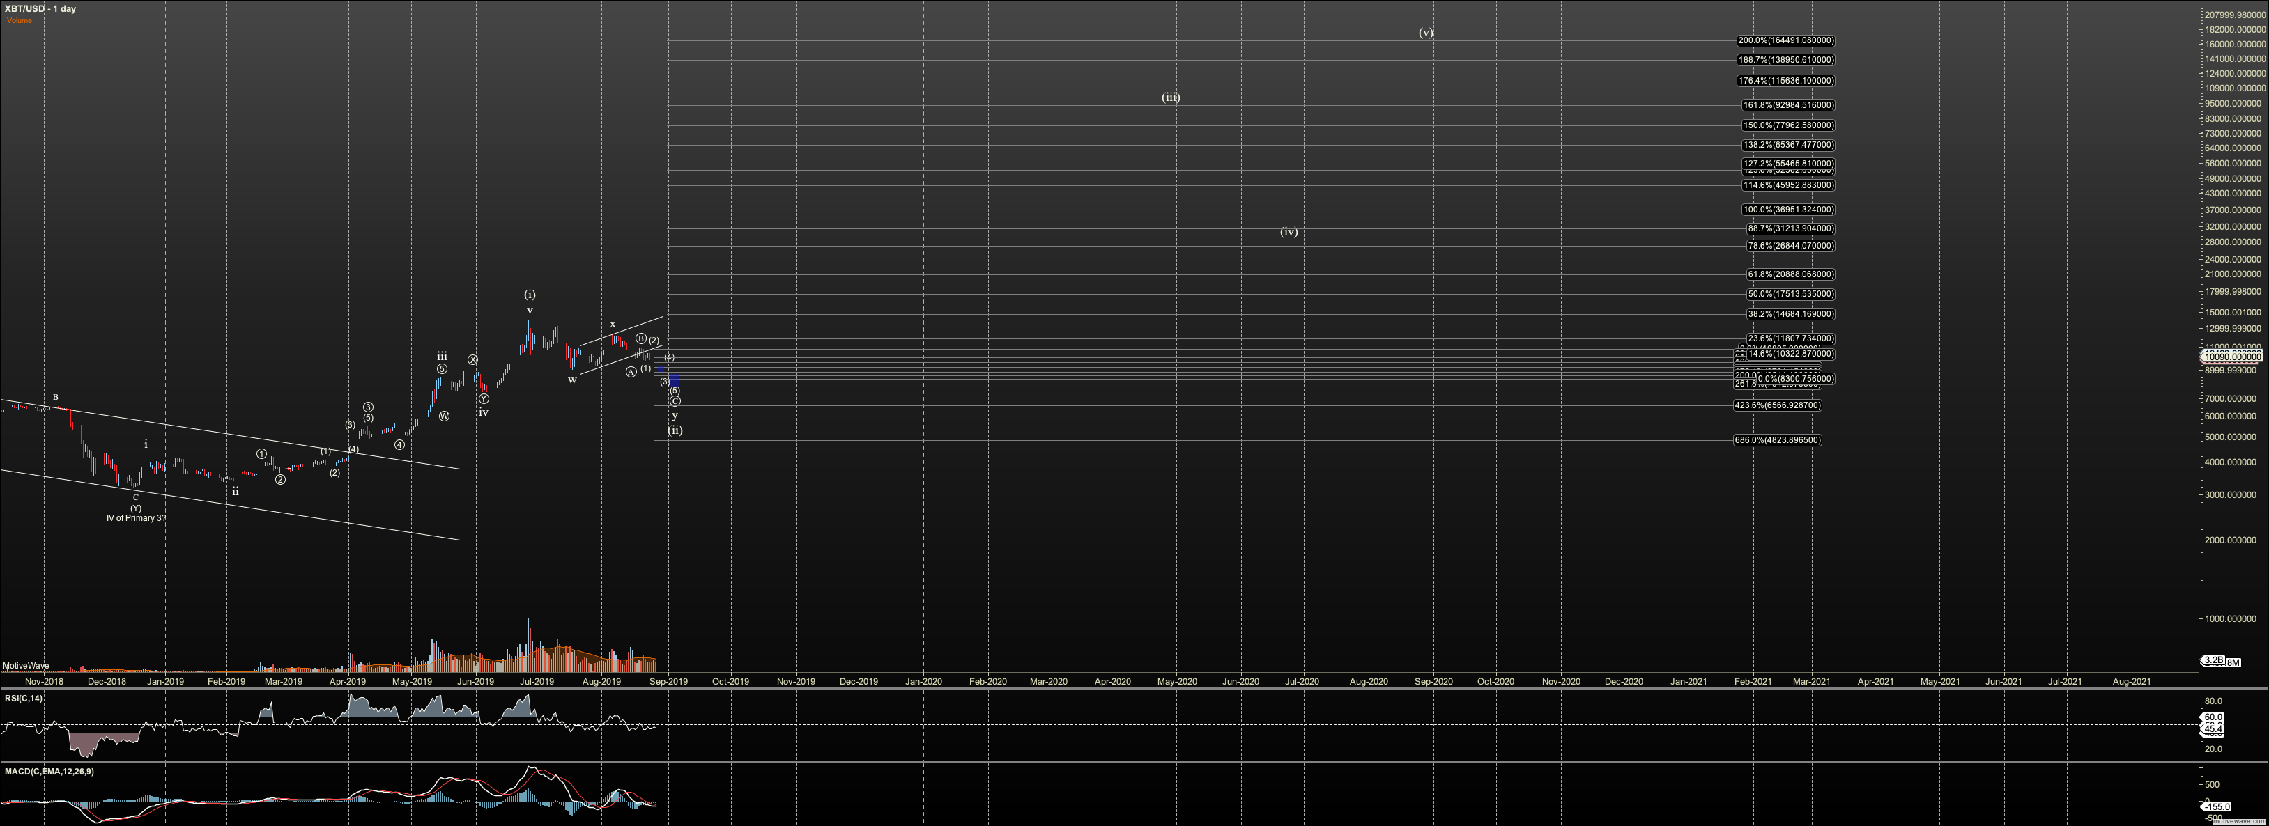Click the 38.2% (14684.169) Fibonacci label
This screenshot has height=826, width=2269.
(x=1791, y=314)
